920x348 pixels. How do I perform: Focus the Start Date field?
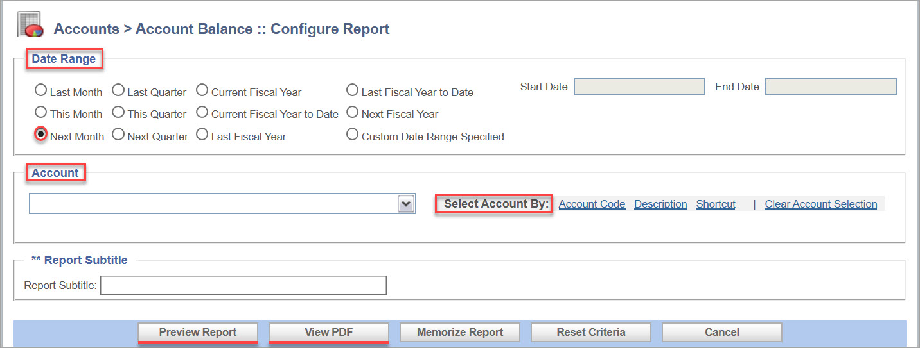pos(639,87)
